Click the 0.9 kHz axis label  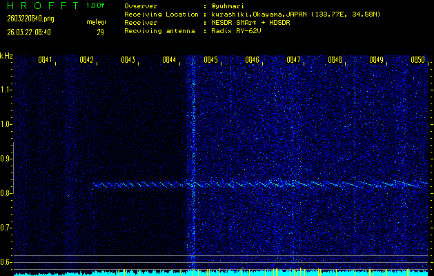5,159
